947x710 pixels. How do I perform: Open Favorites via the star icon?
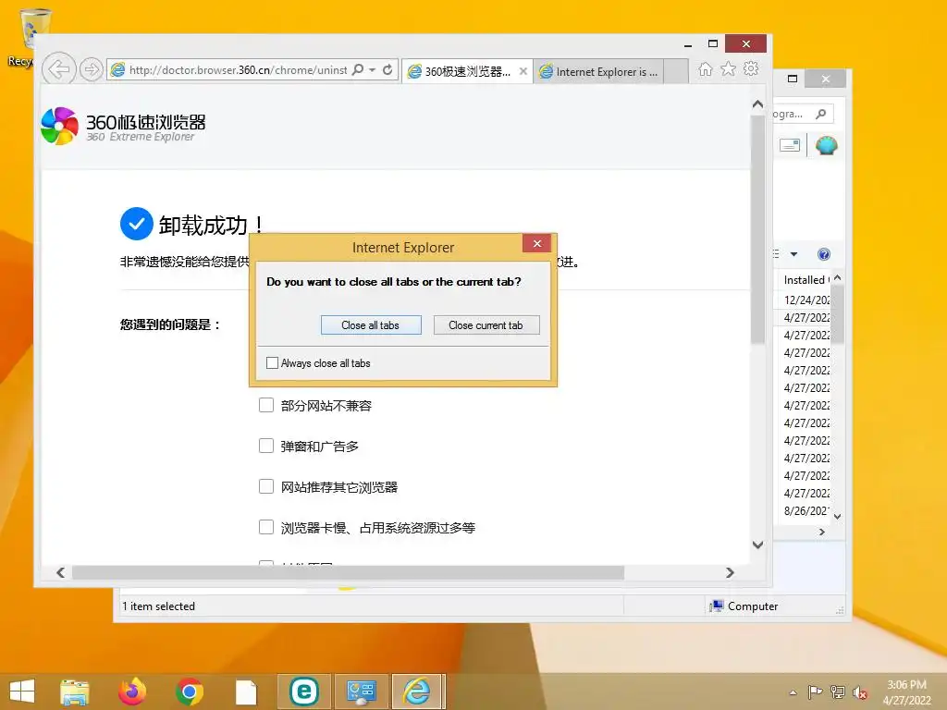coord(729,68)
